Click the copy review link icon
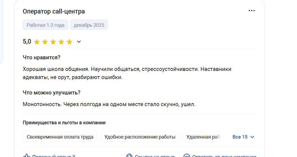The width and height of the screenshot is (297, 157). [129, 155]
